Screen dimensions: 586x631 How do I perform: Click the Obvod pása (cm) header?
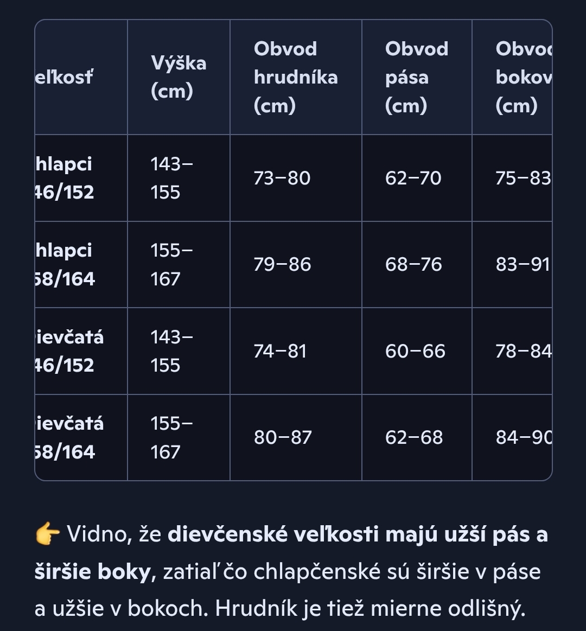click(x=416, y=77)
